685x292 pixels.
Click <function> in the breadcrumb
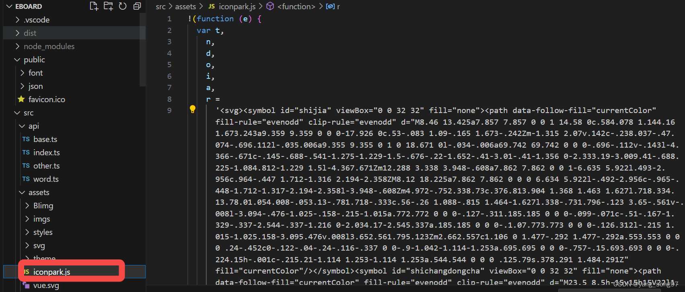coord(296,6)
